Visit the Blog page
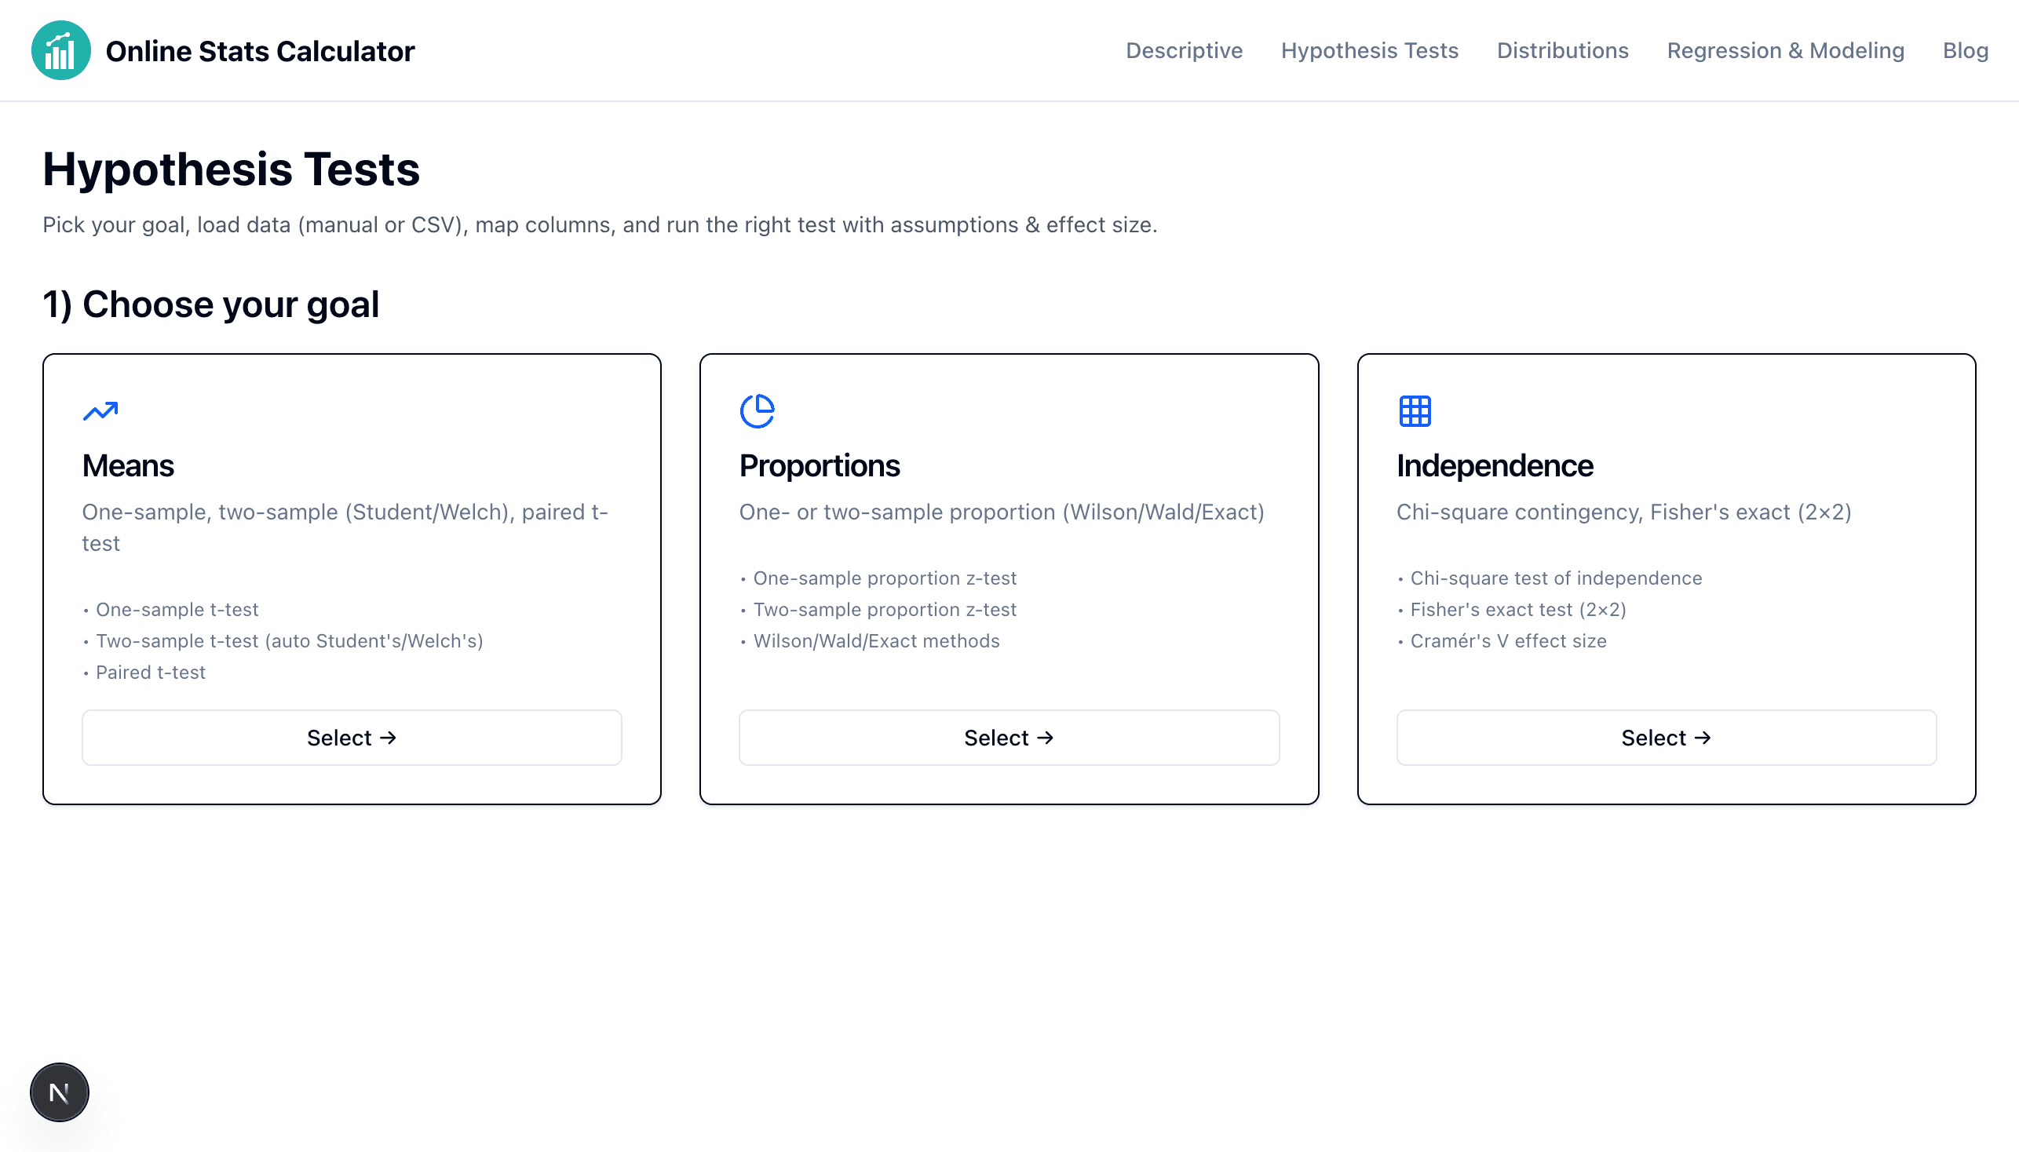This screenshot has height=1152, width=2019. pyautogui.click(x=1966, y=50)
